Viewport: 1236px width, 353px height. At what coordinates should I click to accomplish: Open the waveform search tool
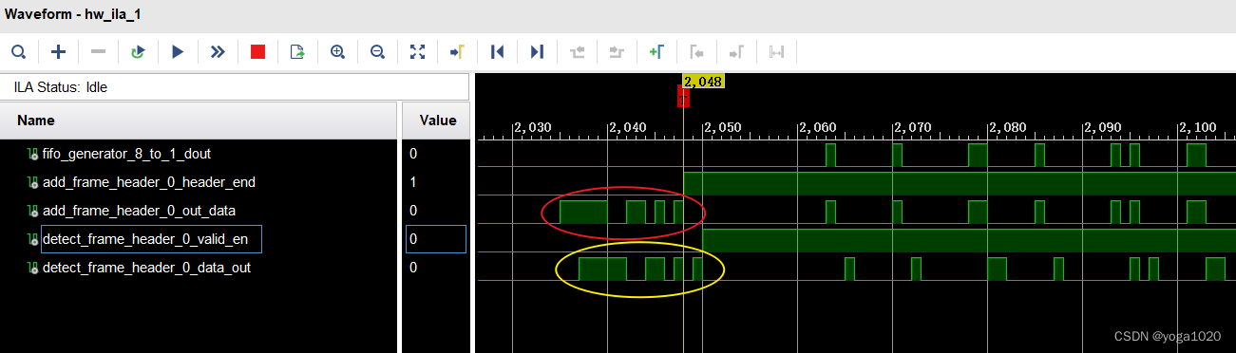(18, 51)
